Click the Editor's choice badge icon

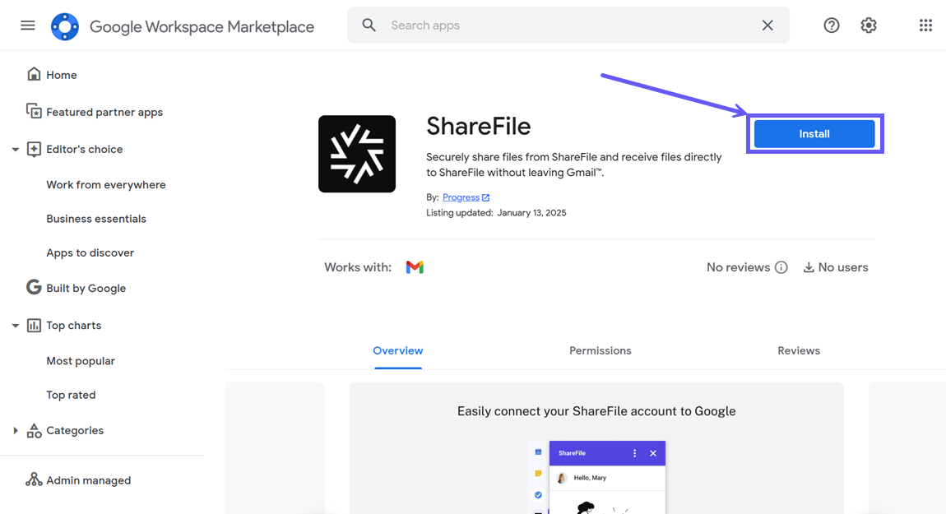pyautogui.click(x=34, y=149)
